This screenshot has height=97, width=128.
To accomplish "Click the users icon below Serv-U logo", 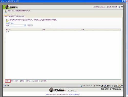I will 6,12.
